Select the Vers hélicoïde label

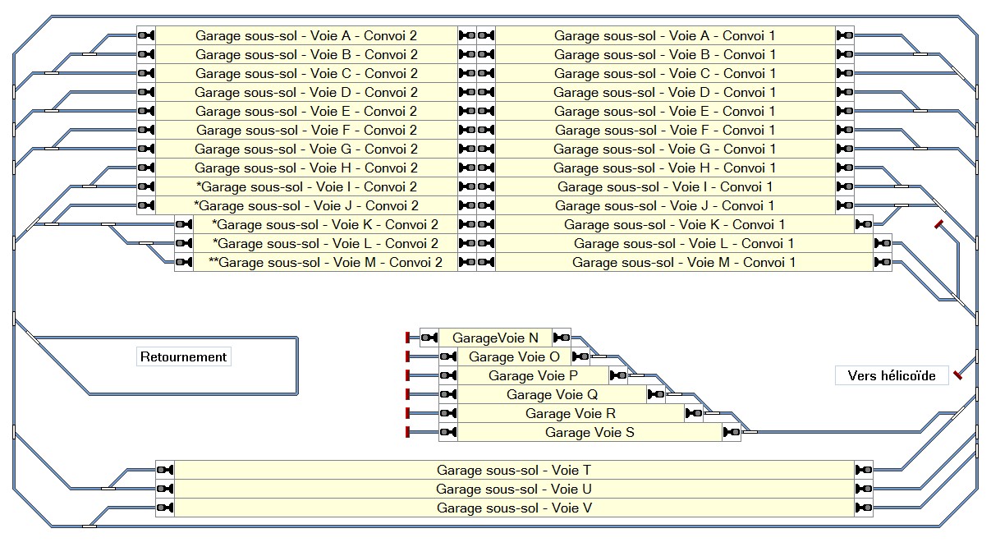click(892, 375)
